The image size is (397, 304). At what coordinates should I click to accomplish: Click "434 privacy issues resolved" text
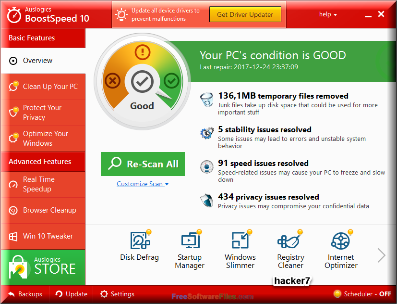[x=269, y=197]
